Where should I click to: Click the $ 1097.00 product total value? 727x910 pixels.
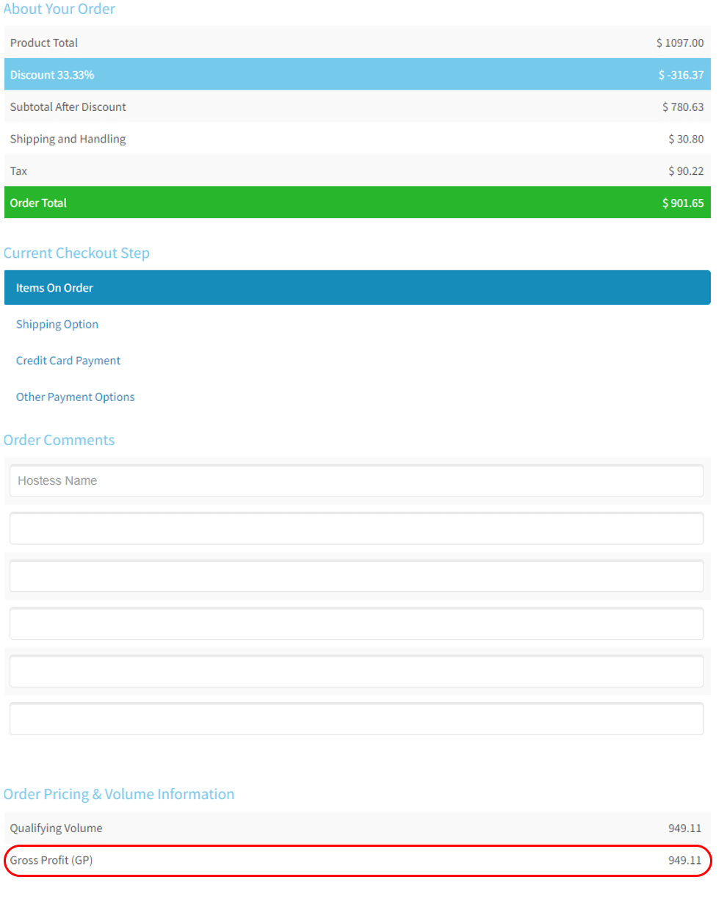680,43
